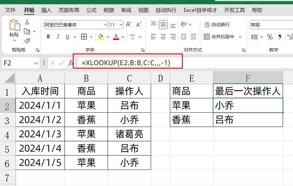The width and height of the screenshot is (293, 186).
Task: Expand paste options arrow under 粘贴
Action: coord(14,40)
